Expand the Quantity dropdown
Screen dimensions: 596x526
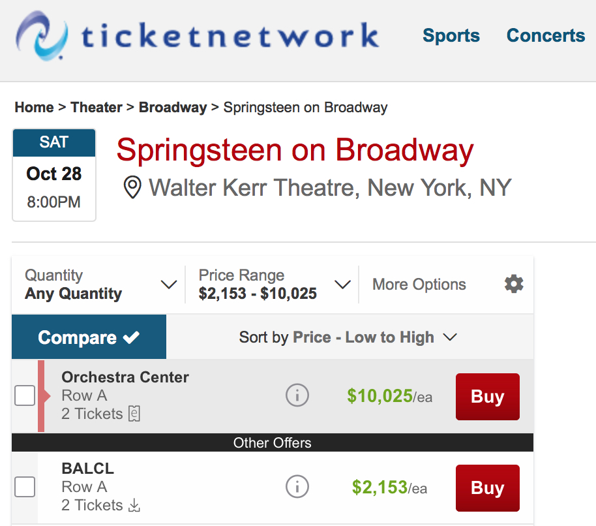click(168, 285)
